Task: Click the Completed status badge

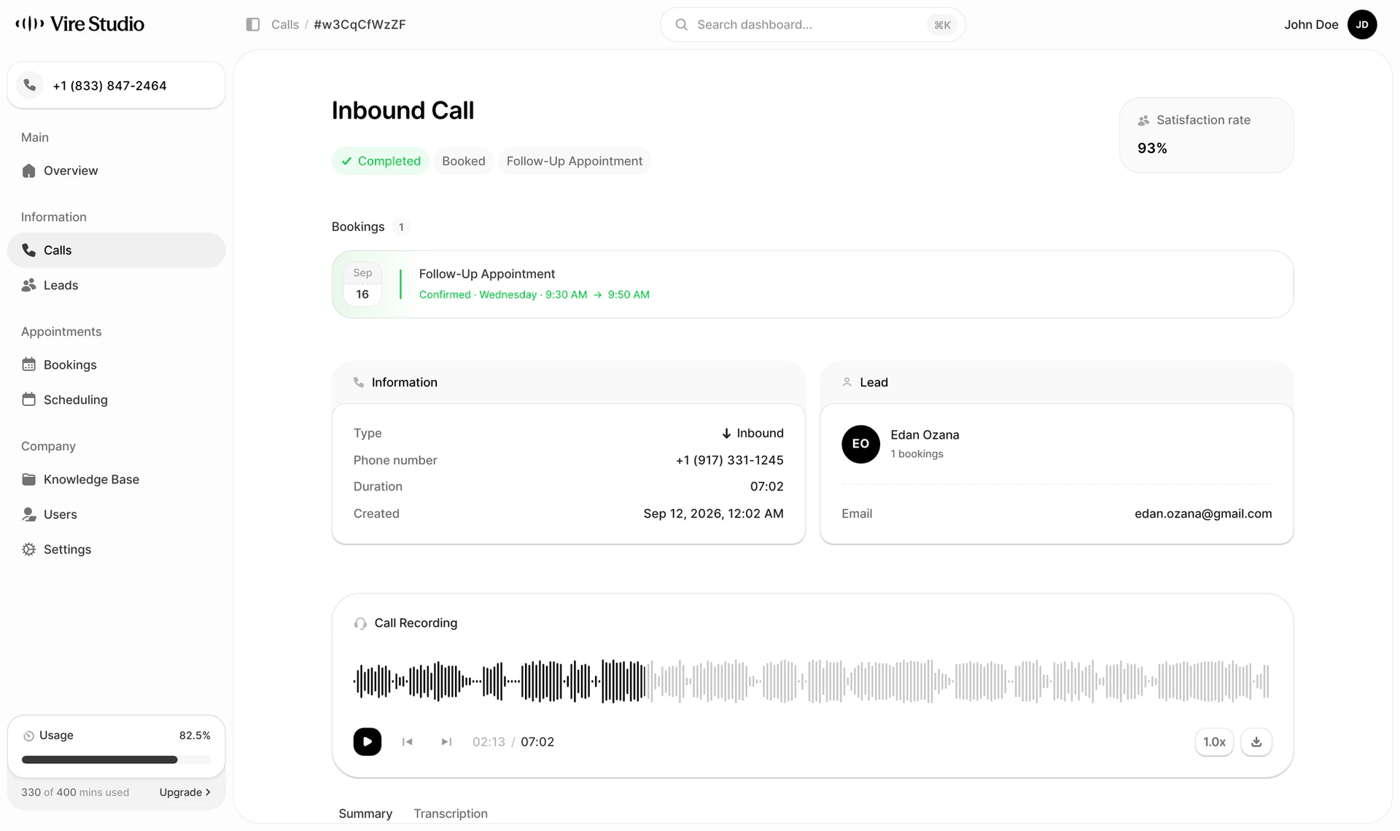Action: 381,161
